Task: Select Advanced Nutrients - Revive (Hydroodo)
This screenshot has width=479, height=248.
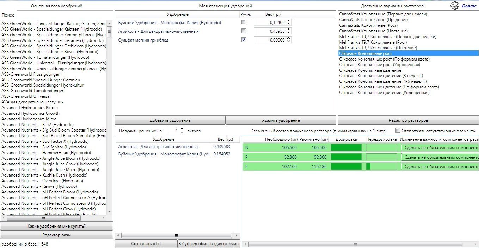Action: coord(39,186)
